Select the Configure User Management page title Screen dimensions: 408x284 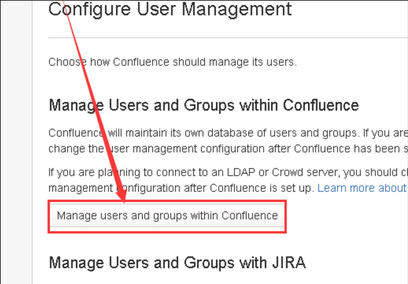pyautogui.click(x=170, y=9)
